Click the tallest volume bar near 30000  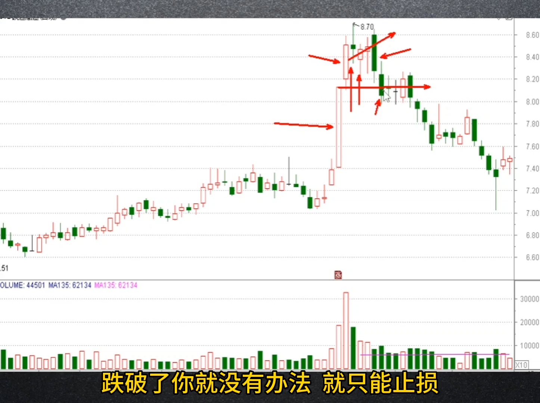tap(346, 331)
